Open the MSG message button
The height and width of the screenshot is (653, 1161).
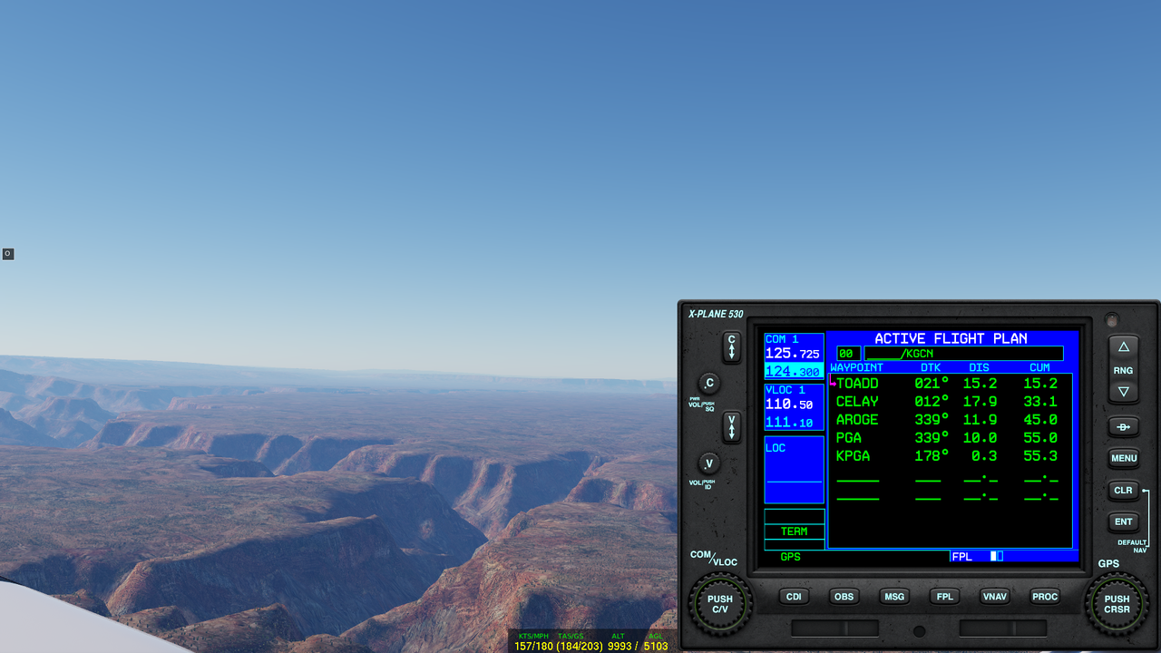point(894,596)
